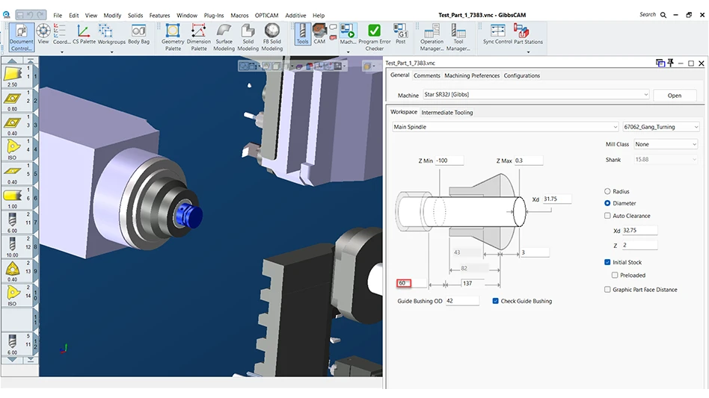
Task: Open Solid Modeling palette
Action: click(x=248, y=37)
